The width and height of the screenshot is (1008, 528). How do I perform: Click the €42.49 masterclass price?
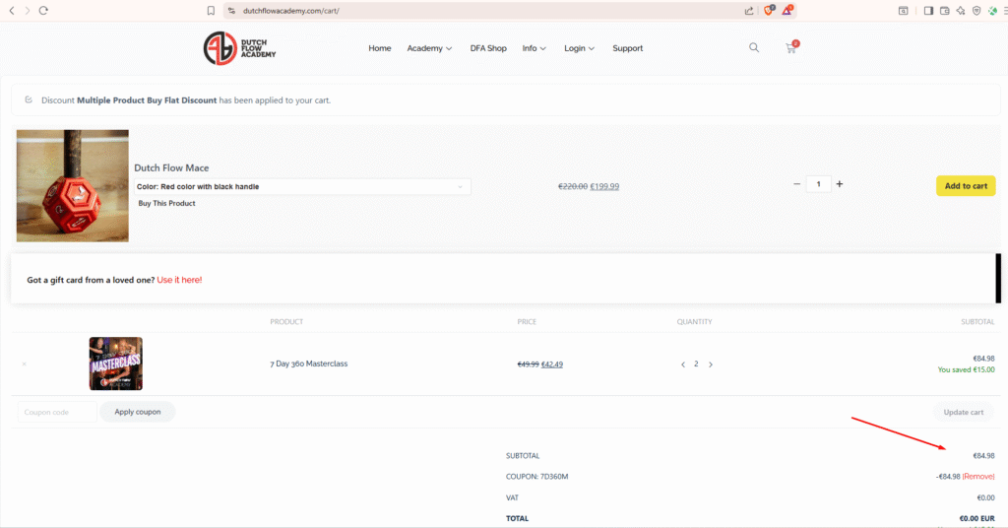[552, 364]
